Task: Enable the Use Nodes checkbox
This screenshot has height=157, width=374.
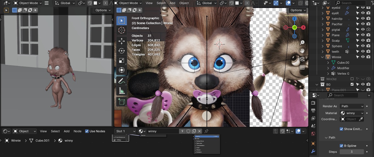Action: [87, 131]
